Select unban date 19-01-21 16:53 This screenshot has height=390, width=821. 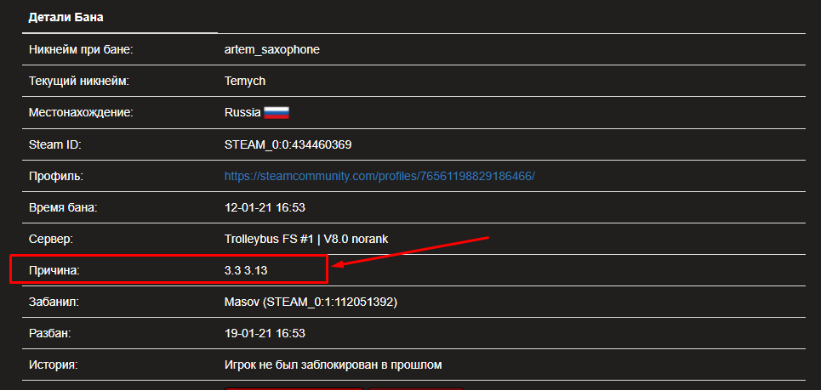coord(265,333)
